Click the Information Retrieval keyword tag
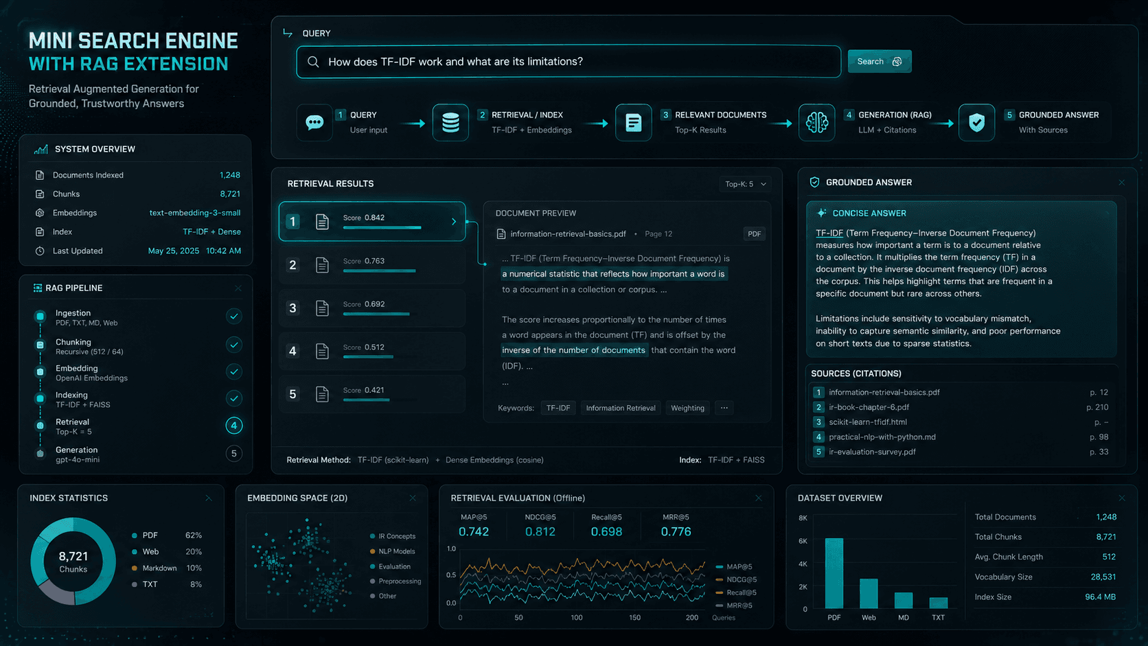This screenshot has height=646, width=1148. (x=621, y=408)
